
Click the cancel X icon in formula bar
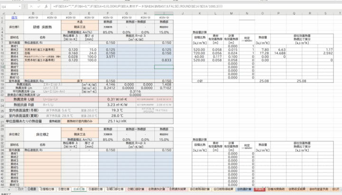click(31, 7)
